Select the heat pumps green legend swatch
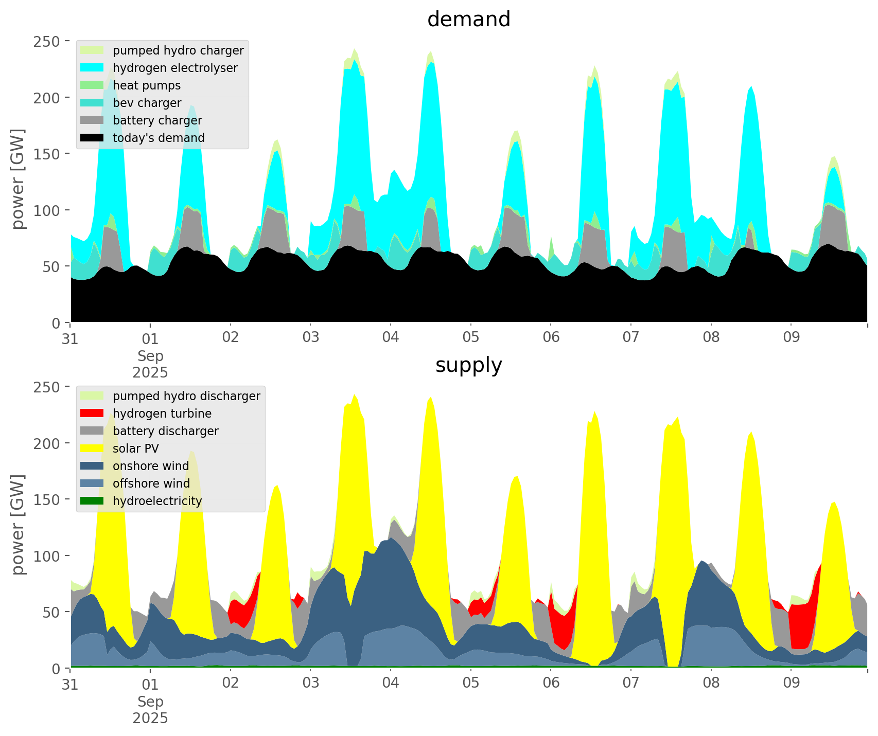878x736 pixels. click(x=92, y=85)
